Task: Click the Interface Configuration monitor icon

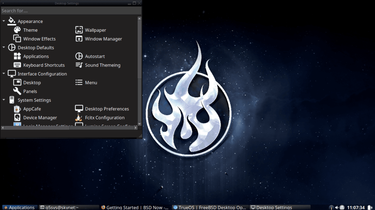Action: click(x=11, y=73)
